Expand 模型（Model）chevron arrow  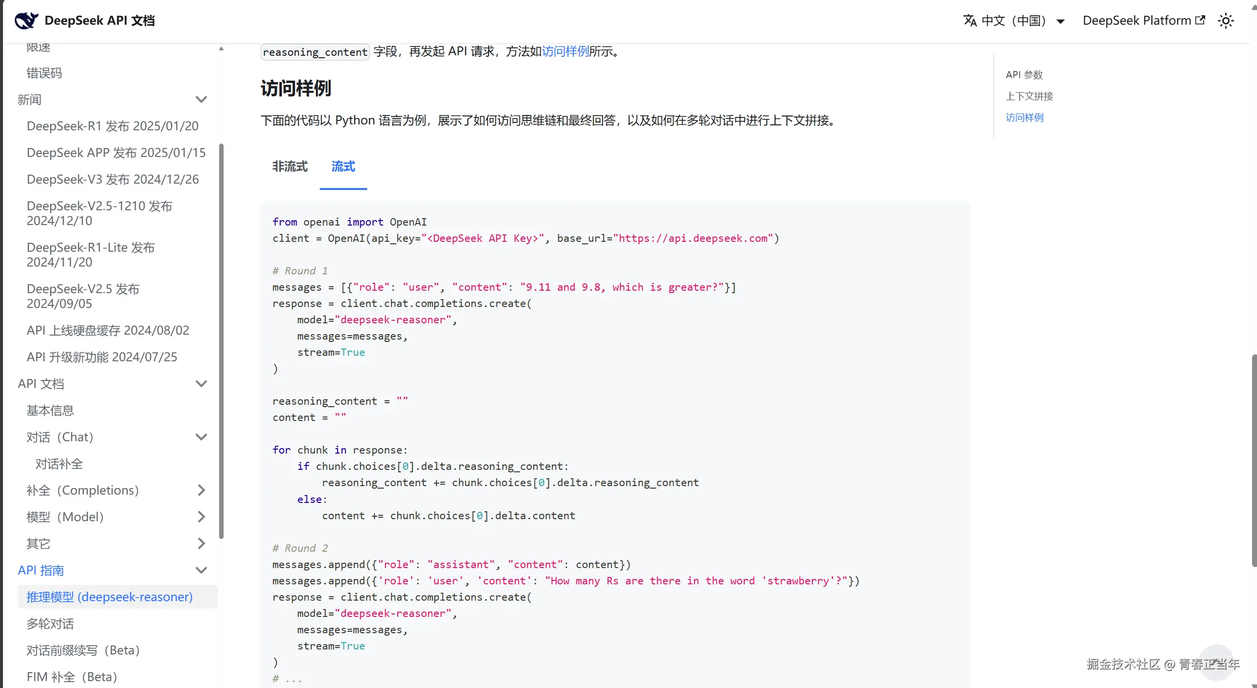tap(201, 517)
